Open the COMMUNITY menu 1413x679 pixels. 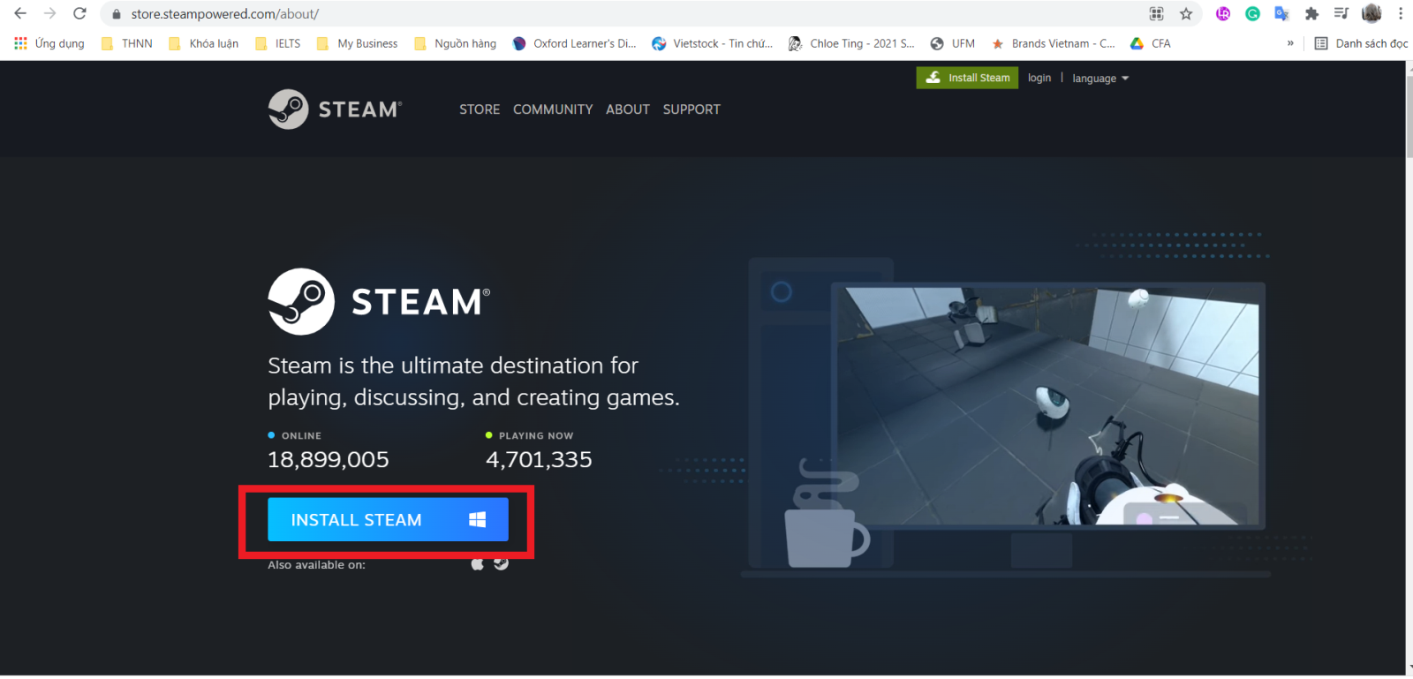coord(553,109)
